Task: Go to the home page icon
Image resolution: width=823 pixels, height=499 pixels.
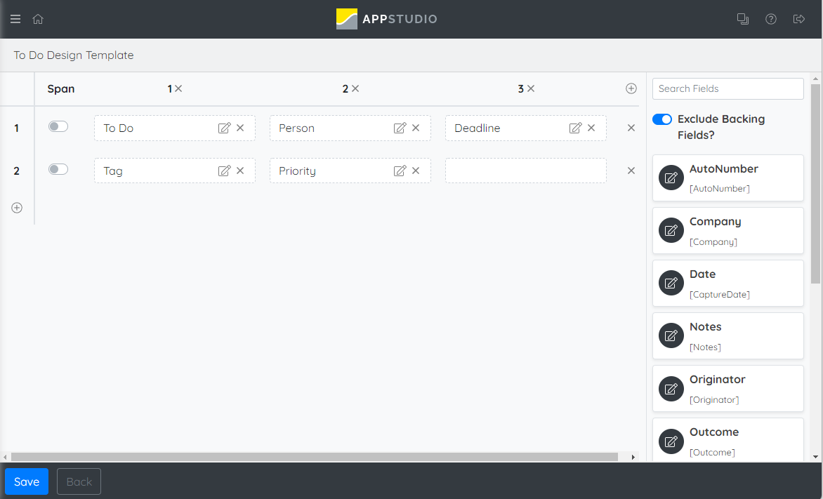Action: coord(38,19)
